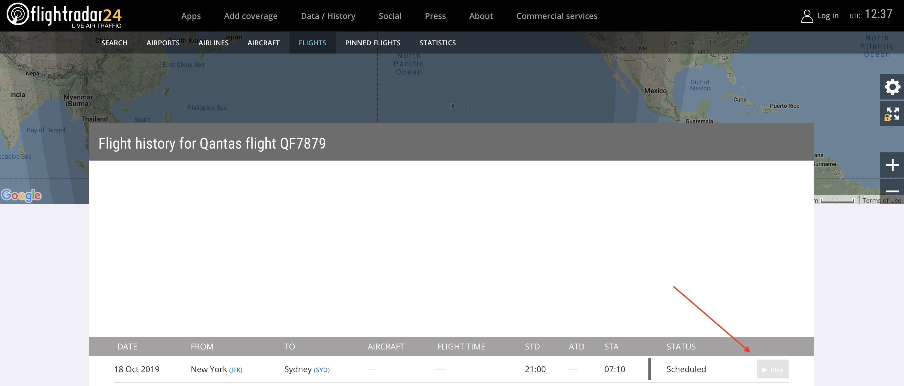Click Thailand label on the map
904x386 pixels.
tap(94, 119)
